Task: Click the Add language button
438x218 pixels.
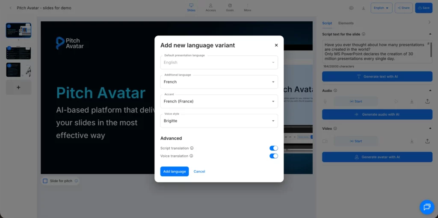Action: 175,171
